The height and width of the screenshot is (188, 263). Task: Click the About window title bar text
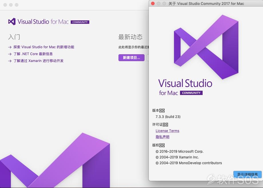click(x=206, y=3)
